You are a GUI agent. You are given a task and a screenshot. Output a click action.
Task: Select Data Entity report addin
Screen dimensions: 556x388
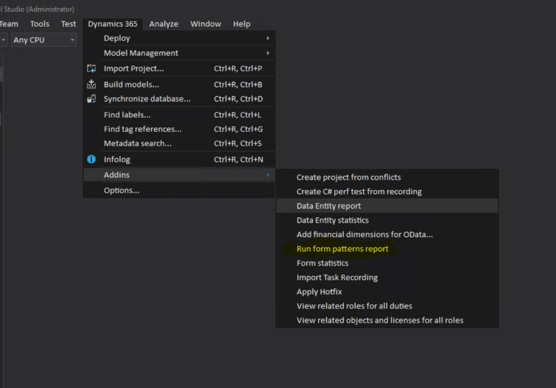coord(328,206)
